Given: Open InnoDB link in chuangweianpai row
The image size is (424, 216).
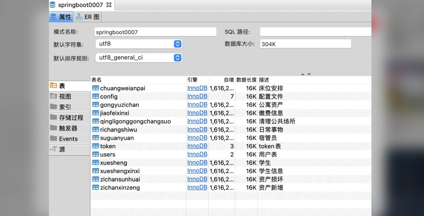Looking at the screenshot, I should coord(197,88).
